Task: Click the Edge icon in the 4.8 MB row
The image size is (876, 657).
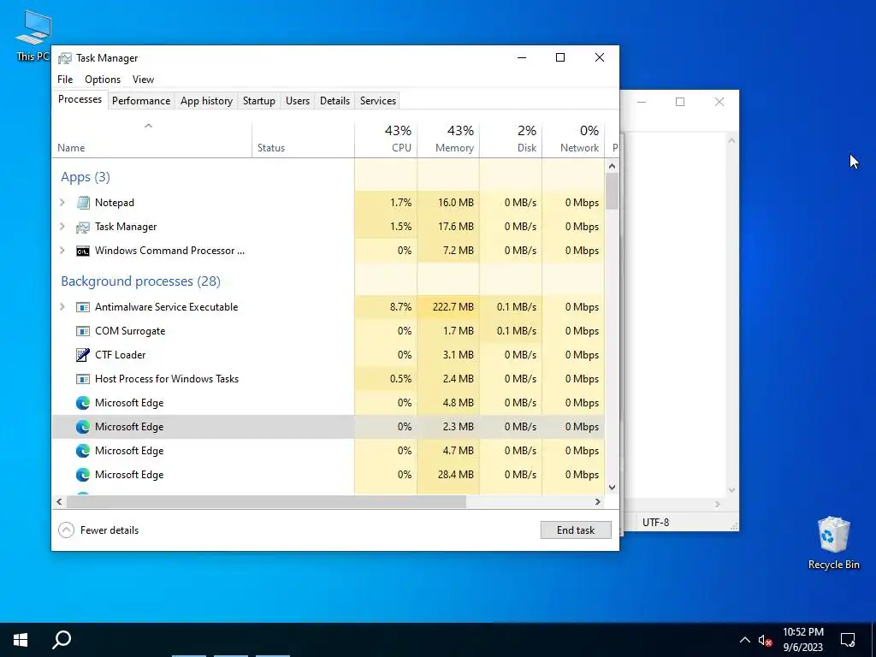Action: [x=83, y=403]
